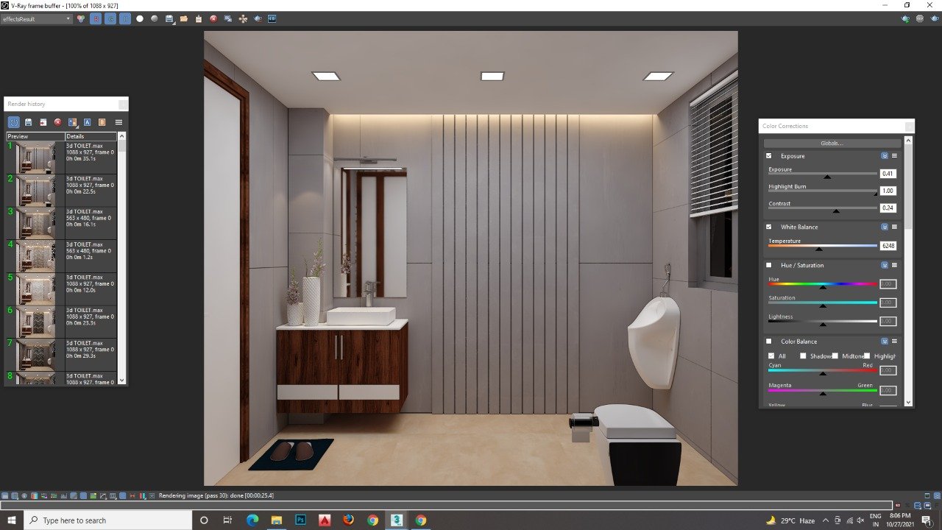Open the effectsResult channel dropdown

(x=37, y=19)
